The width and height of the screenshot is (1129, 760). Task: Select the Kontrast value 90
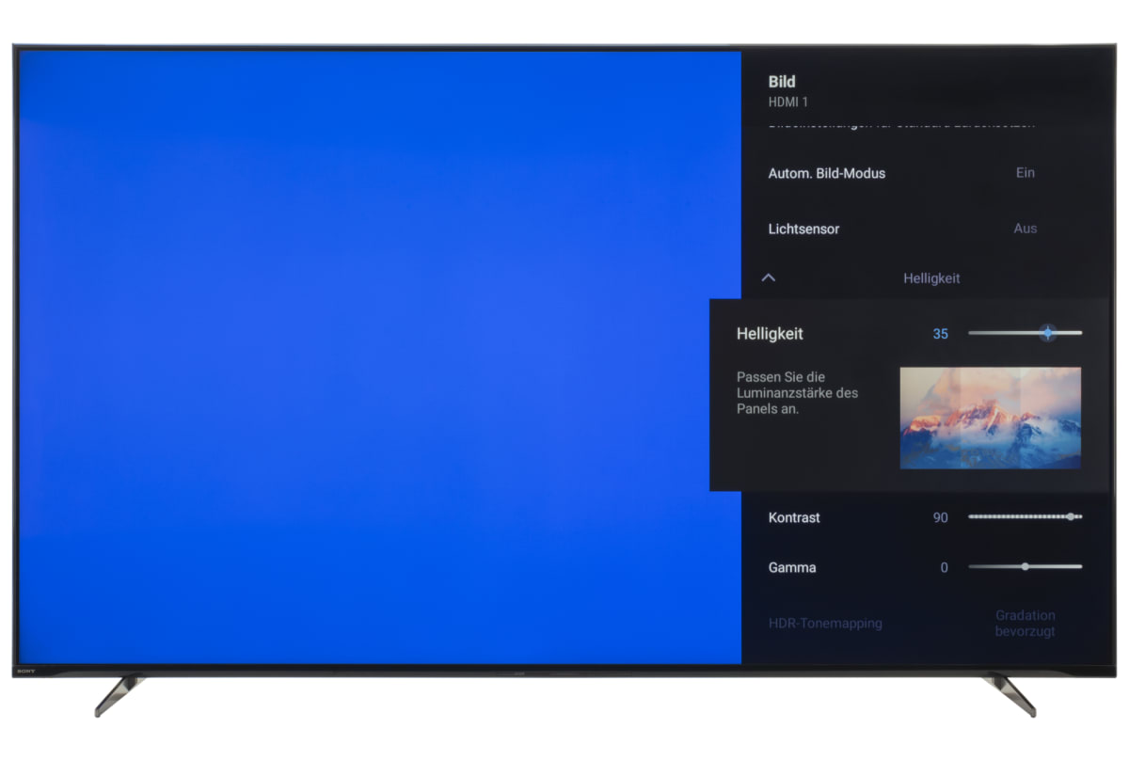(940, 517)
